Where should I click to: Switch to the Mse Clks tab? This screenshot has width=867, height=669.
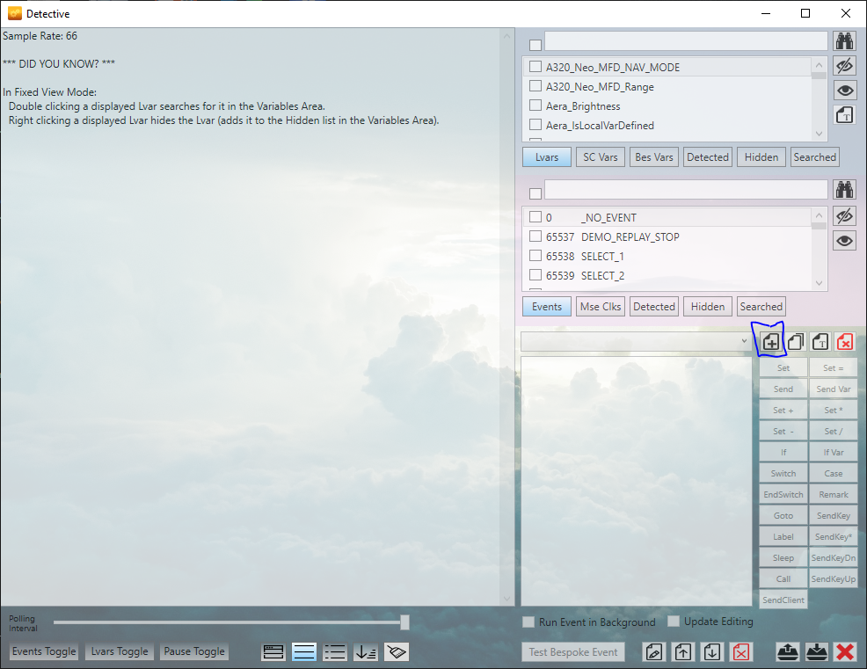click(600, 307)
